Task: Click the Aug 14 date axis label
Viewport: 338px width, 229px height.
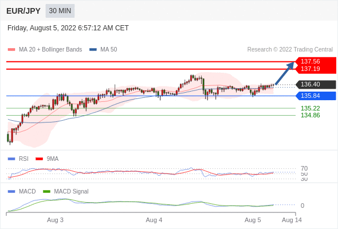Action: (x=292, y=220)
